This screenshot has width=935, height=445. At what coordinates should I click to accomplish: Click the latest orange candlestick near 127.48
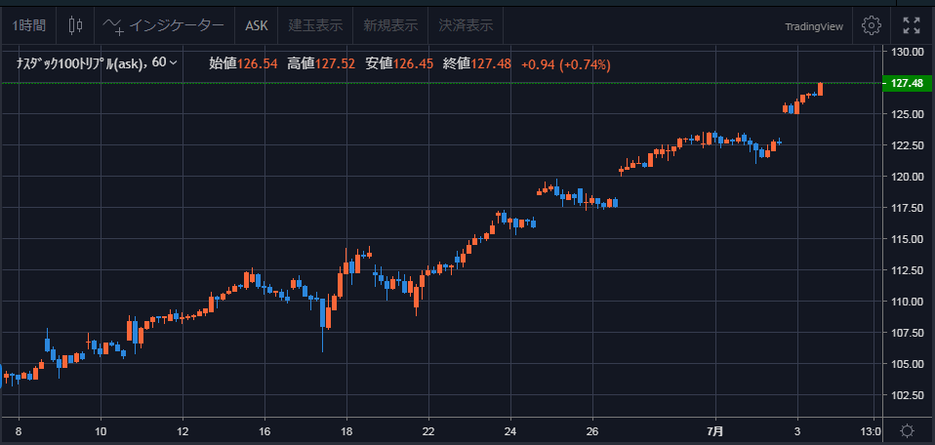coord(821,89)
